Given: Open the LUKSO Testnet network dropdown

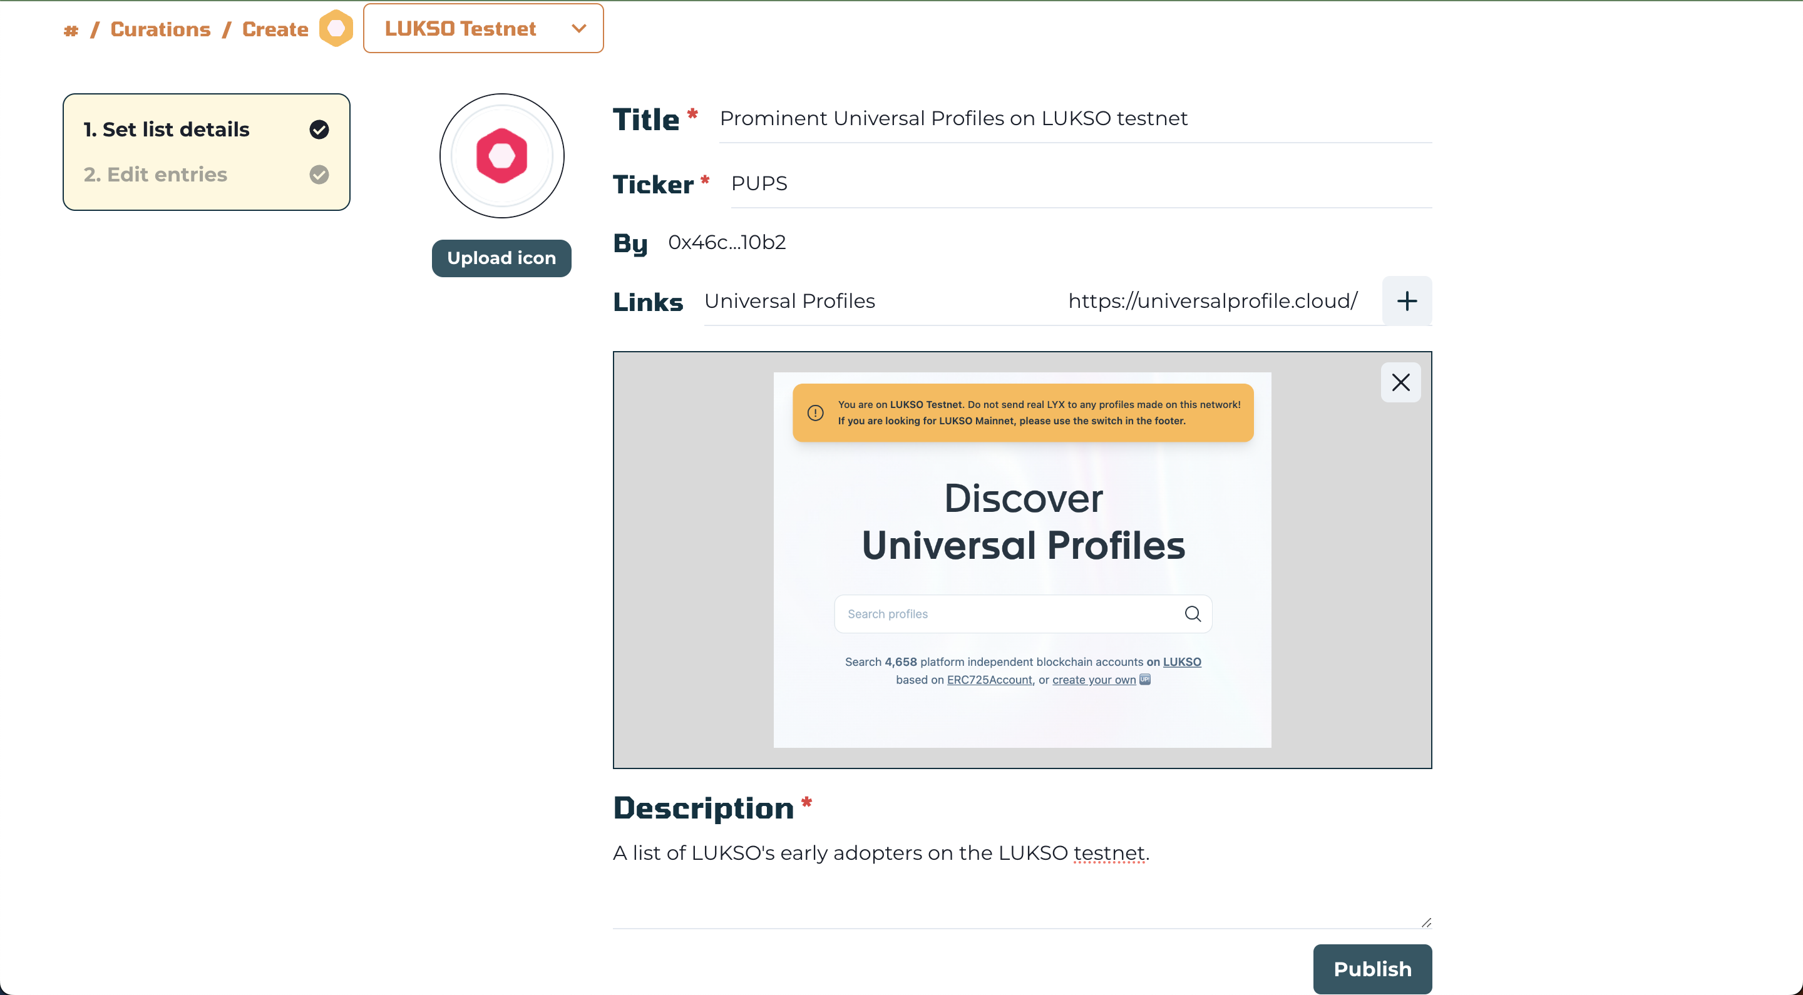Looking at the screenshot, I should [x=483, y=28].
